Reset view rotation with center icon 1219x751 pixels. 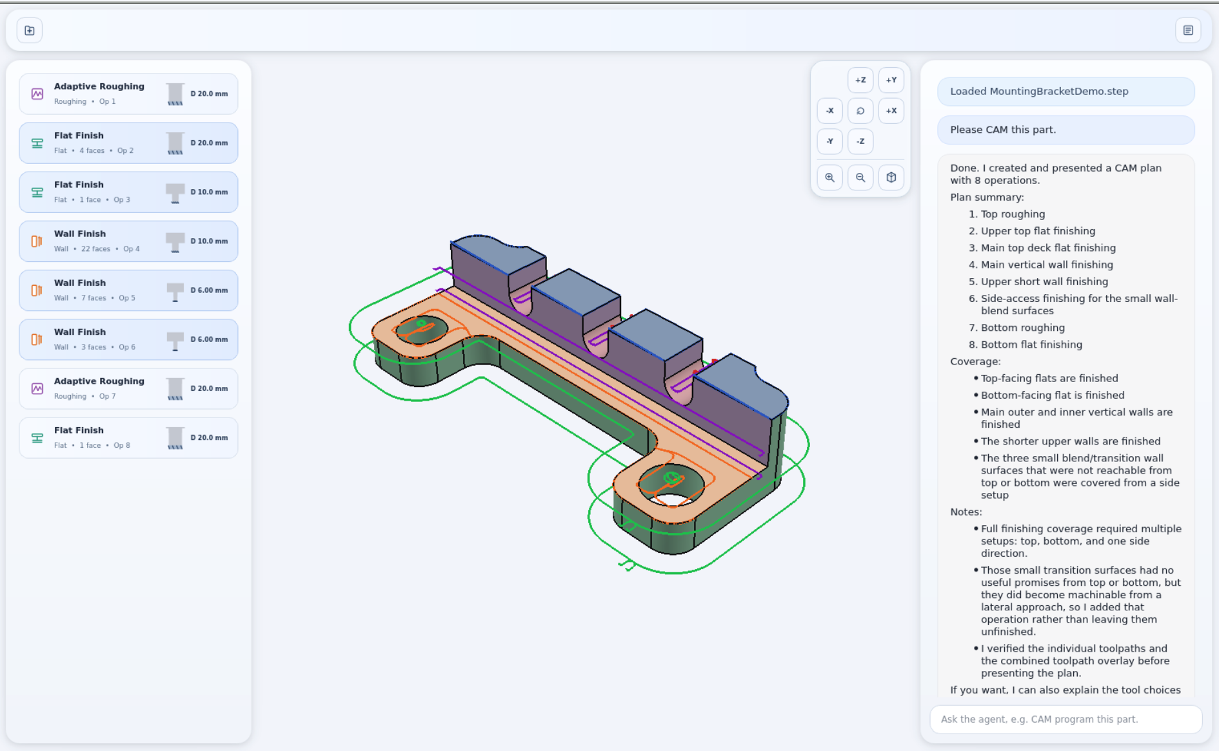pos(860,111)
